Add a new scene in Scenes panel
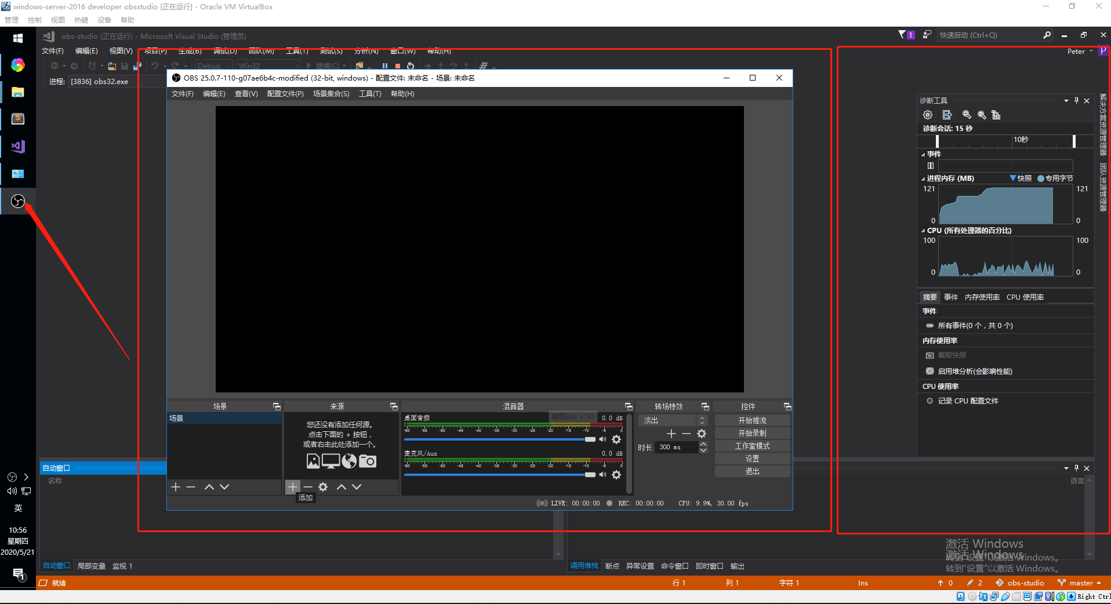1111x604 pixels. tap(176, 487)
